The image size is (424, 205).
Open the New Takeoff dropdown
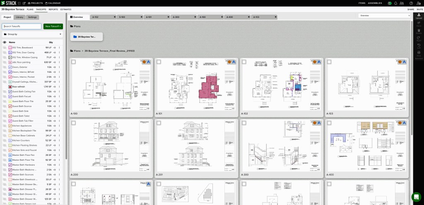(x=53, y=26)
